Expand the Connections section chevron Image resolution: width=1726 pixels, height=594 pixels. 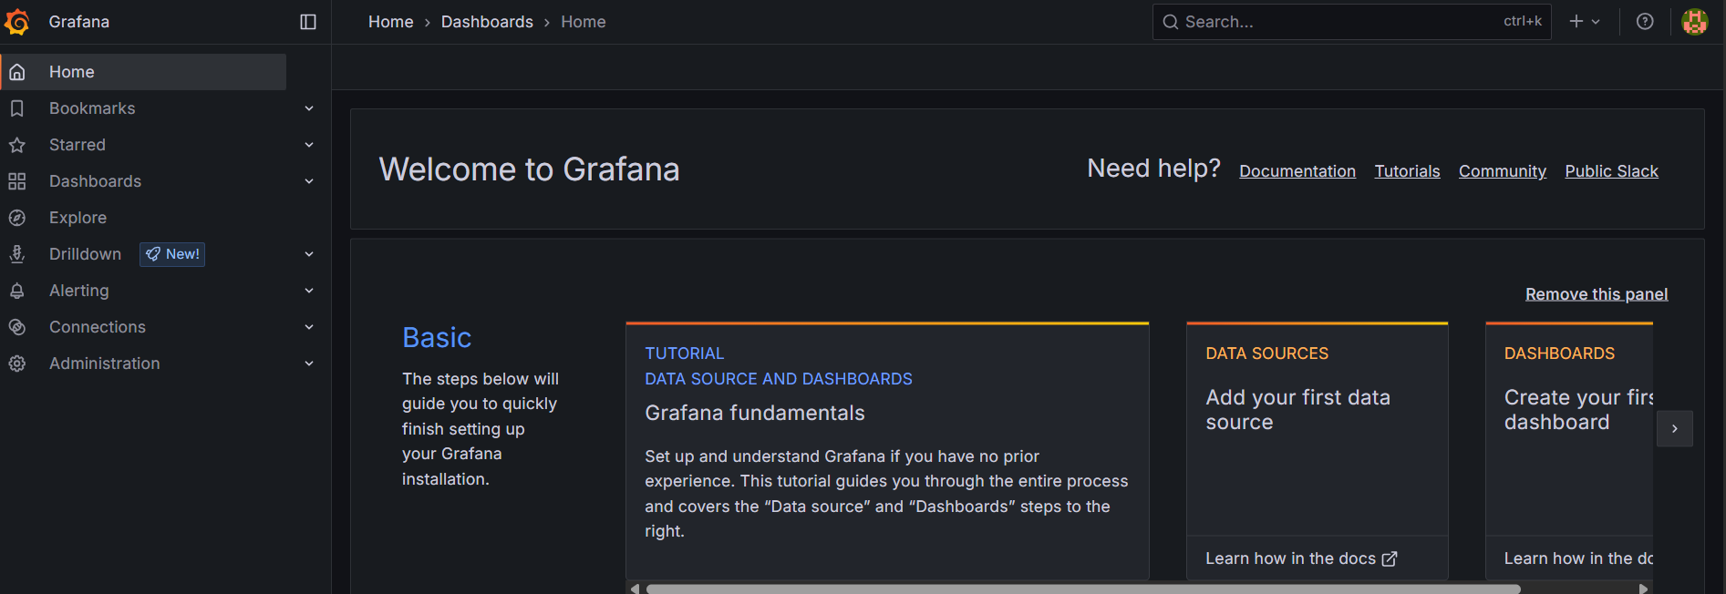coord(309,327)
